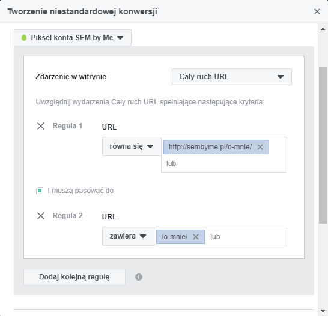Click the Reguła 1 label
This screenshot has height=316, width=328.
pyautogui.click(x=67, y=126)
